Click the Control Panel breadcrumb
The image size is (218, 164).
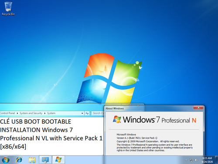7,113
